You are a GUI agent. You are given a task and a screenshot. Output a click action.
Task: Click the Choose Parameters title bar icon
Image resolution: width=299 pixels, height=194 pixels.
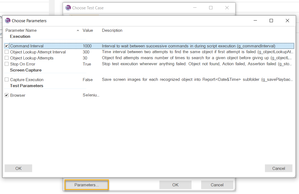(8, 21)
